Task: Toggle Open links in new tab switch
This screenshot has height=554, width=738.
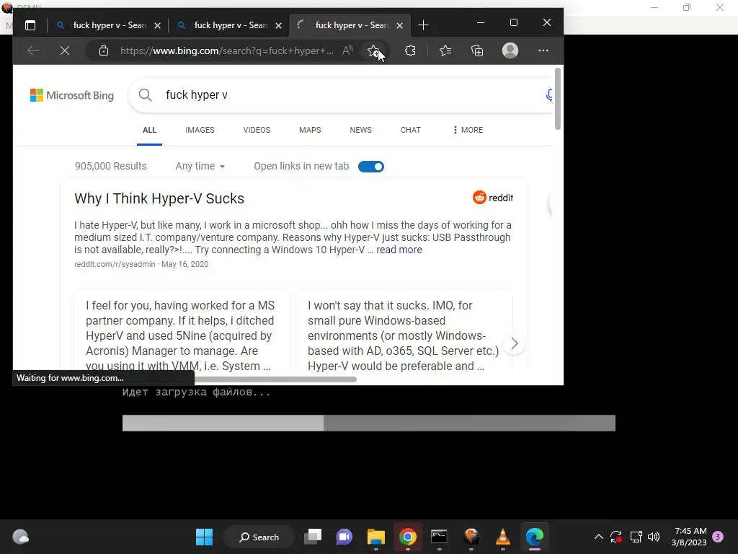Action: (x=371, y=167)
